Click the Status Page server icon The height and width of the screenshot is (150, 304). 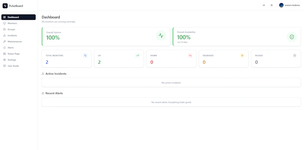click(5, 54)
